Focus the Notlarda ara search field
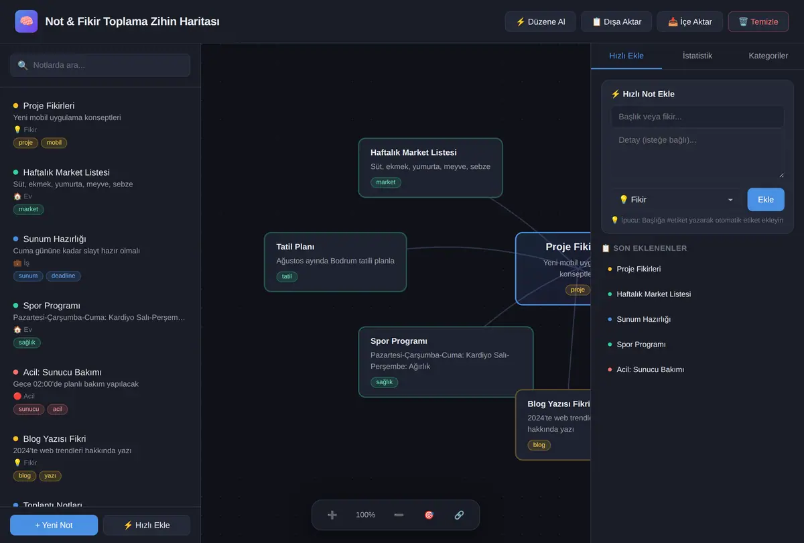Image resolution: width=804 pixels, height=543 pixels. [x=100, y=65]
